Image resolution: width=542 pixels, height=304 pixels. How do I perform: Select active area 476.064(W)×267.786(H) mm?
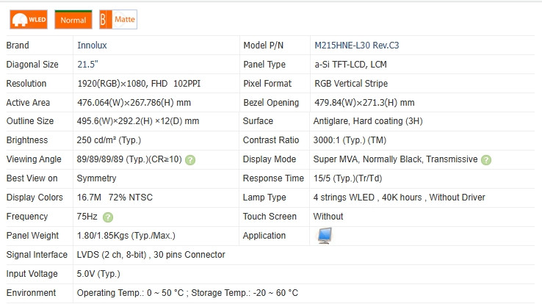pos(134,103)
